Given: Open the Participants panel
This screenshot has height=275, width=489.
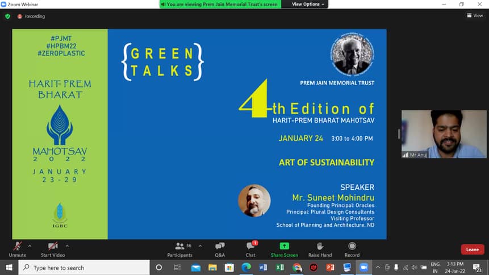Looking at the screenshot, I should pyautogui.click(x=181, y=248).
